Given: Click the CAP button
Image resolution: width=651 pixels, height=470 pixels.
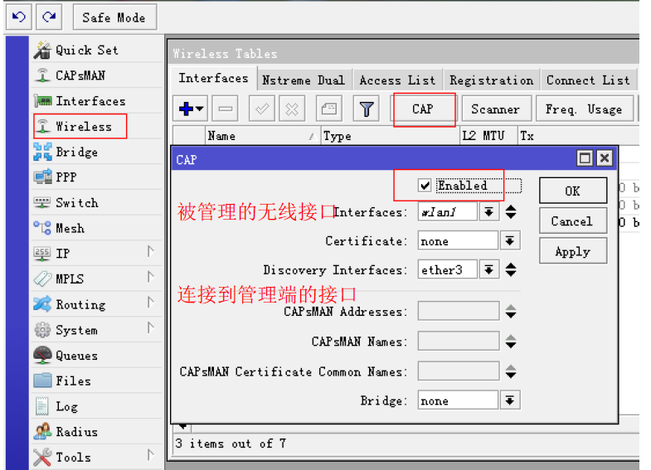Looking at the screenshot, I should pos(423,109).
